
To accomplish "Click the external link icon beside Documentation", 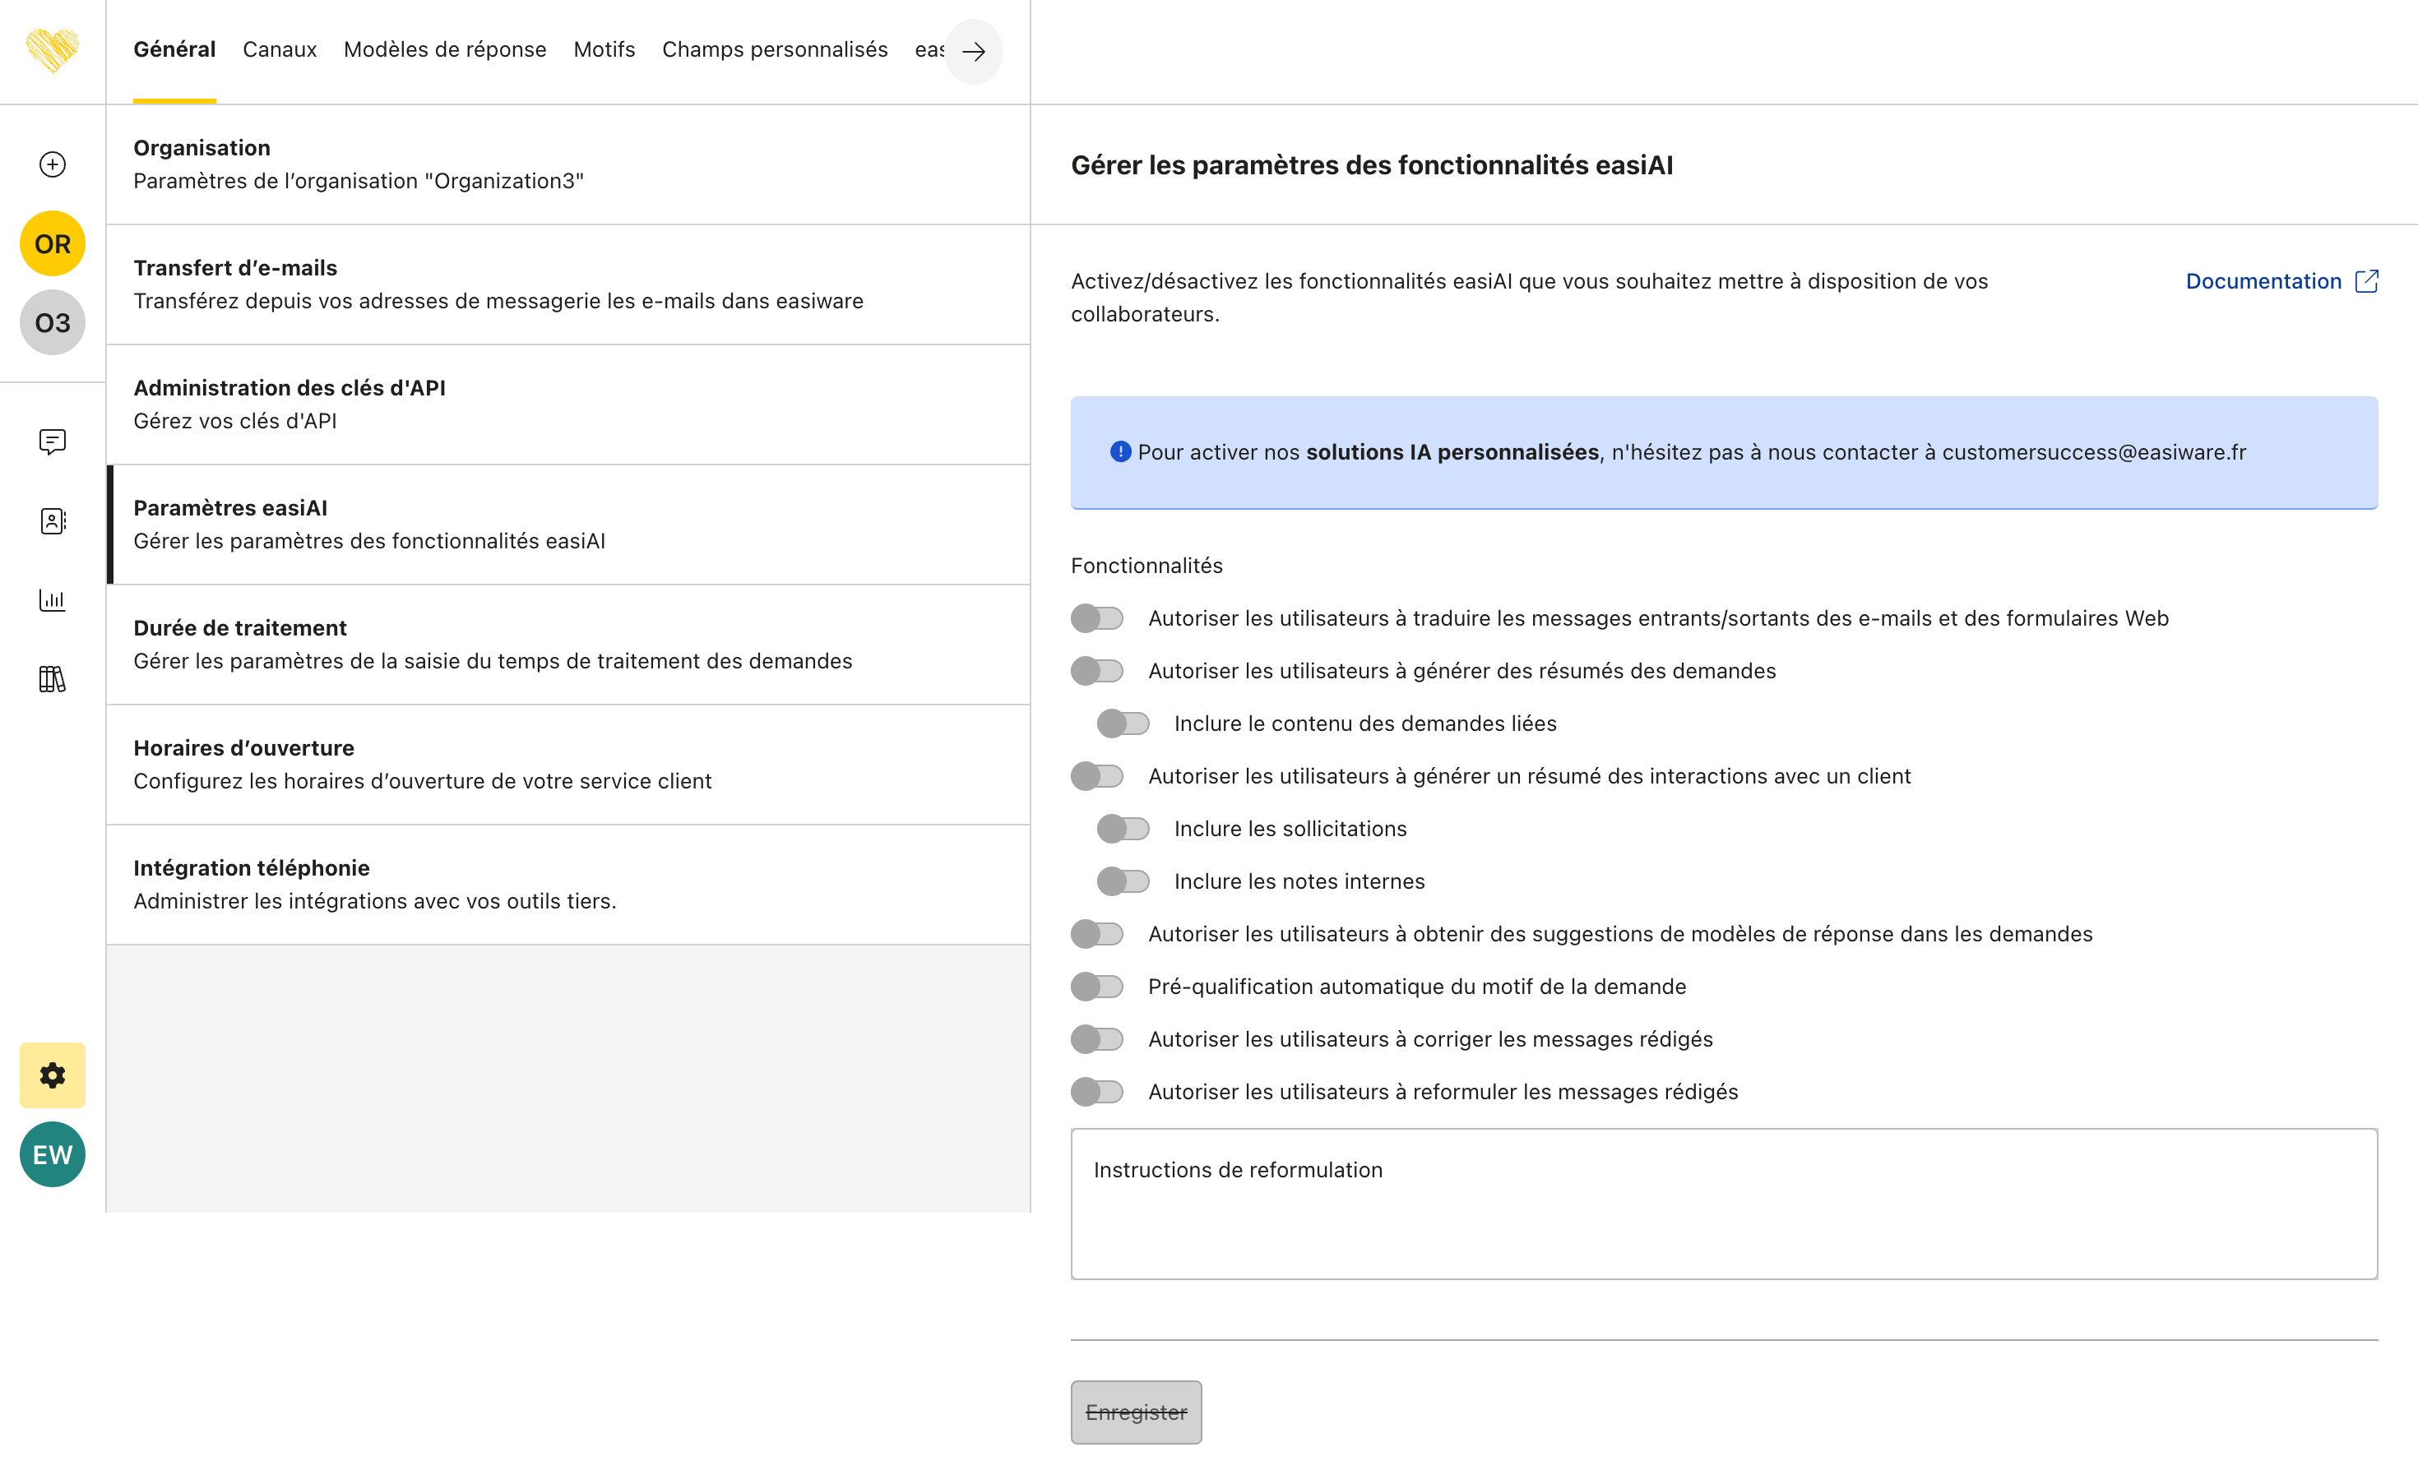I will pyautogui.click(x=2367, y=282).
